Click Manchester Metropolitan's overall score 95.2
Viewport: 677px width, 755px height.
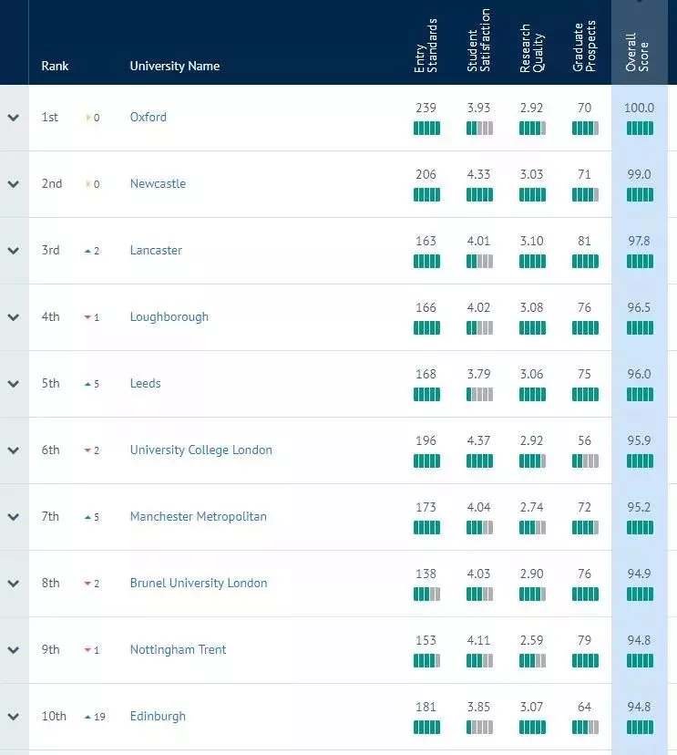pos(639,507)
